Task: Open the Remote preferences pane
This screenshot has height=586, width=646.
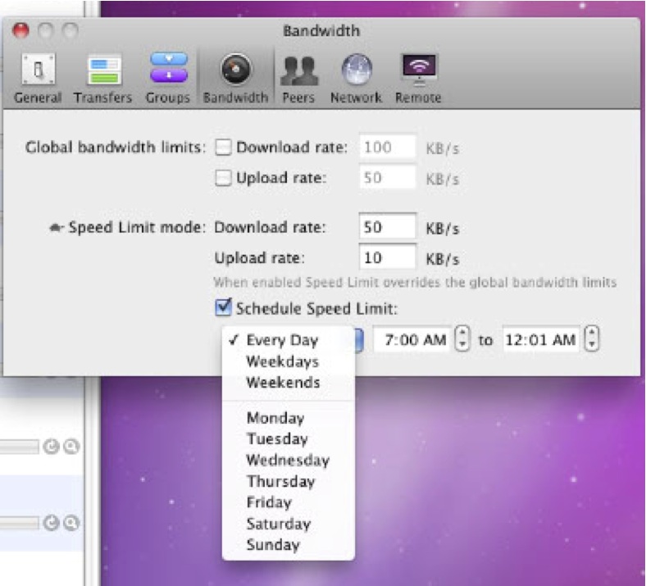Action: [418, 78]
